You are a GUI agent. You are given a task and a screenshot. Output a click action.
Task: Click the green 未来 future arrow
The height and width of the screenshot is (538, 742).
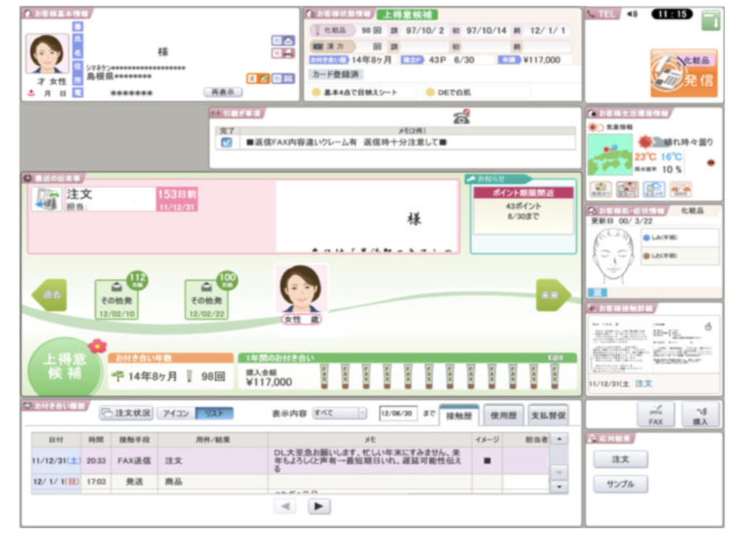553,295
